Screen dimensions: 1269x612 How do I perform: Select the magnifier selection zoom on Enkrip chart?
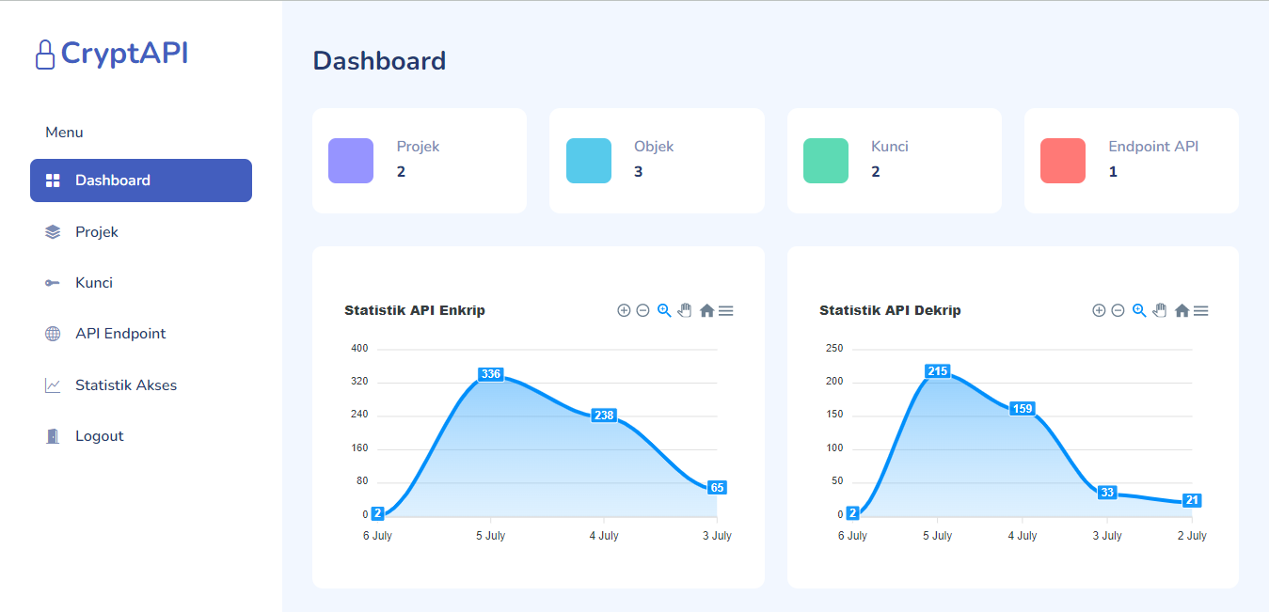pos(664,310)
